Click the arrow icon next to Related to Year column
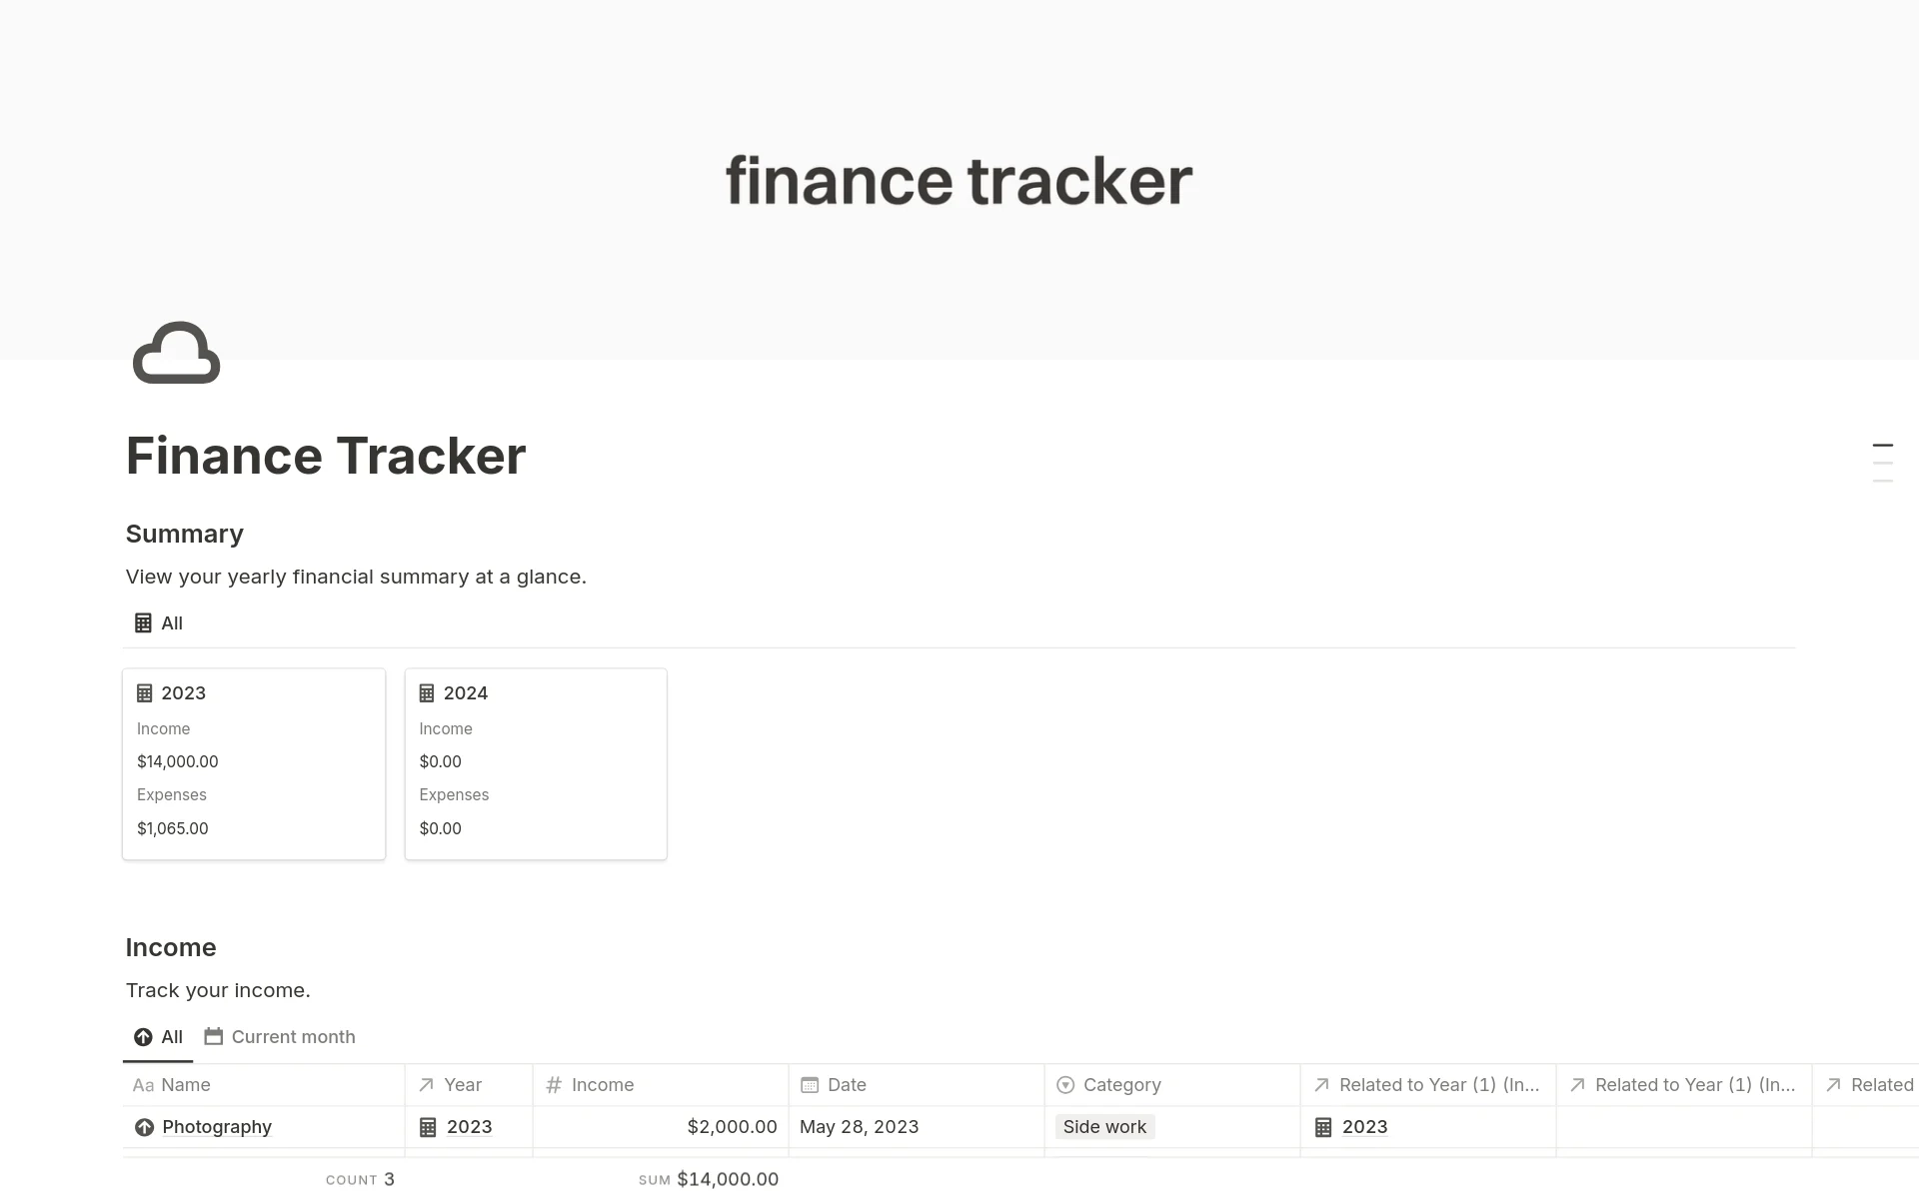This screenshot has height=1198, width=1919. point(1320,1085)
